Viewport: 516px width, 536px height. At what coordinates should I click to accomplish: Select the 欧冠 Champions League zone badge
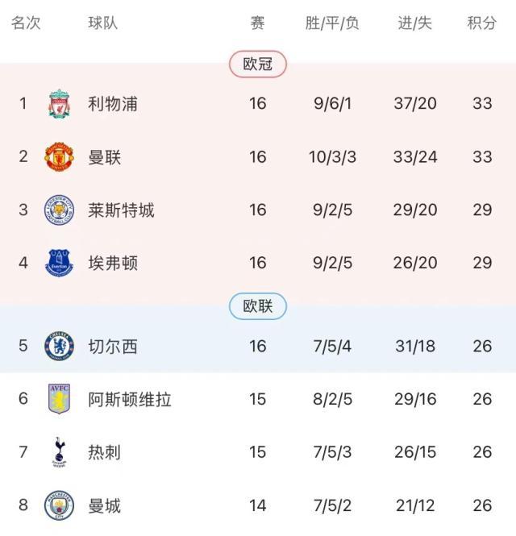click(x=258, y=64)
